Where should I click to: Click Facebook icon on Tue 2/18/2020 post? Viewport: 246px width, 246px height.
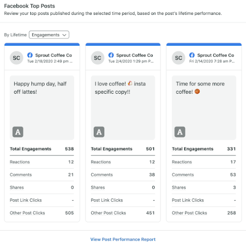tap(30, 55)
